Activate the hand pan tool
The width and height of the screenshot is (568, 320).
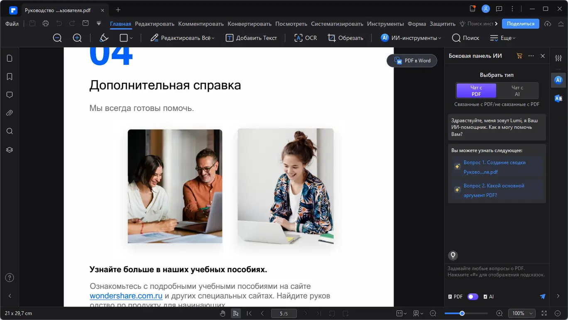222,313
